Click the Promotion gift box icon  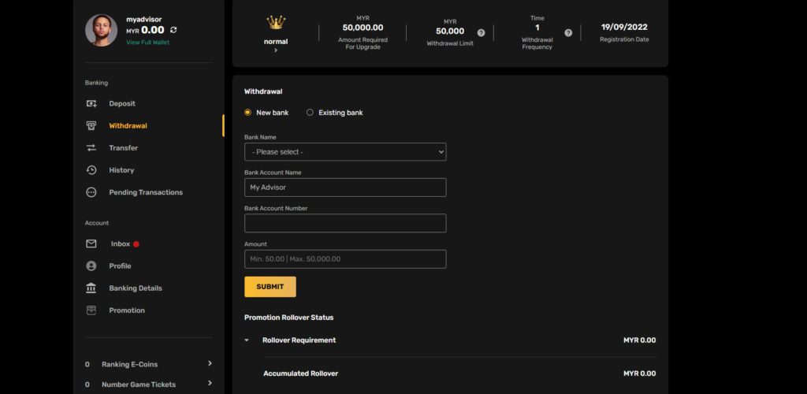[91, 310]
